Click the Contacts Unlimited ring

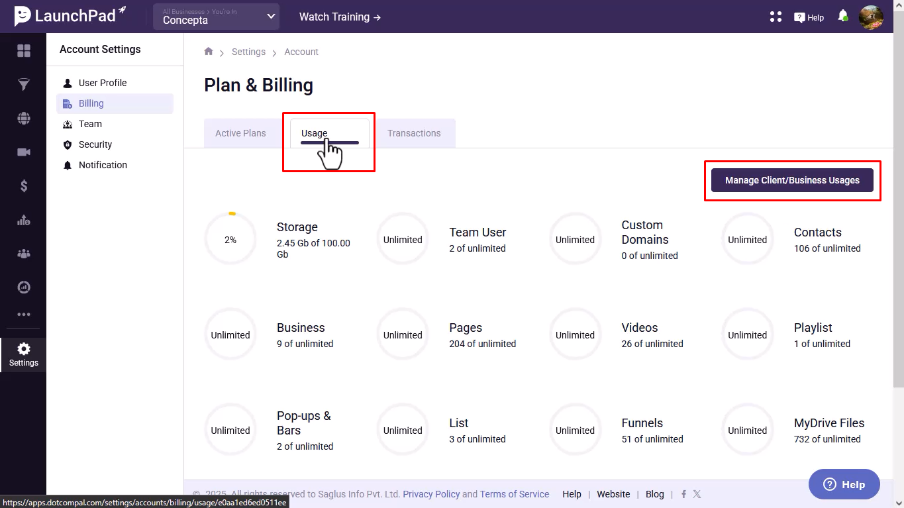748,240
